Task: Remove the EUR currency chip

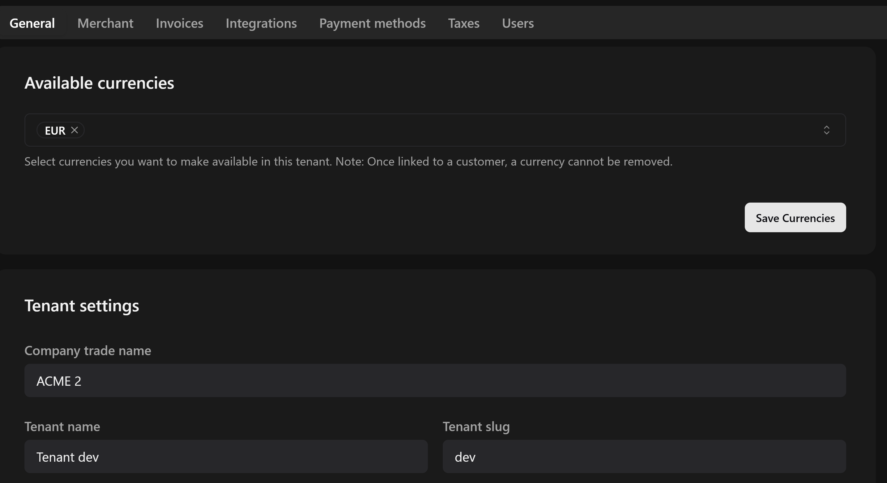Action: click(x=75, y=130)
